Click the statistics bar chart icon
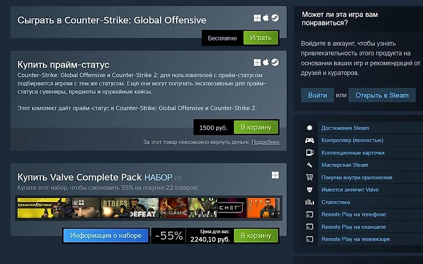This screenshot has width=423, height=264. click(x=309, y=202)
